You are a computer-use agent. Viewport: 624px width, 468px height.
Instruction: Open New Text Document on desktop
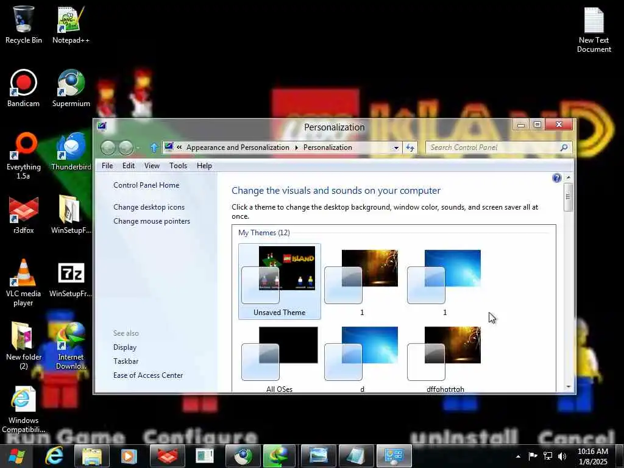point(594,30)
